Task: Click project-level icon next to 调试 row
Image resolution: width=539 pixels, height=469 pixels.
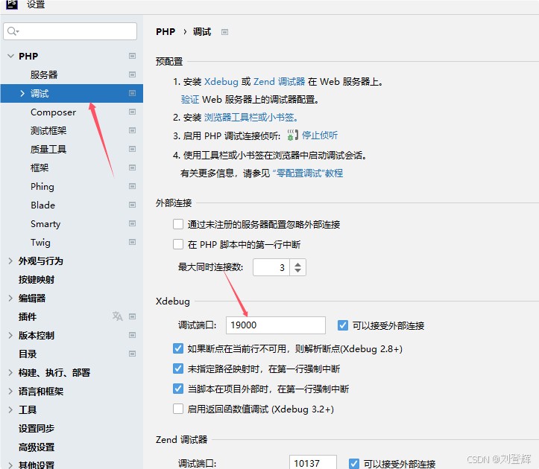Action: (132, 93)
